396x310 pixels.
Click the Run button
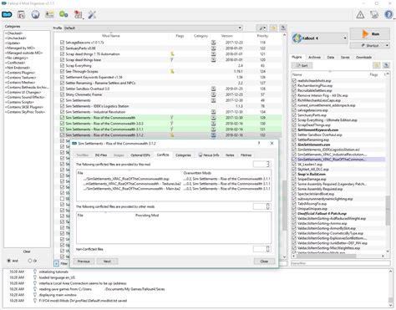pos(369,34)
